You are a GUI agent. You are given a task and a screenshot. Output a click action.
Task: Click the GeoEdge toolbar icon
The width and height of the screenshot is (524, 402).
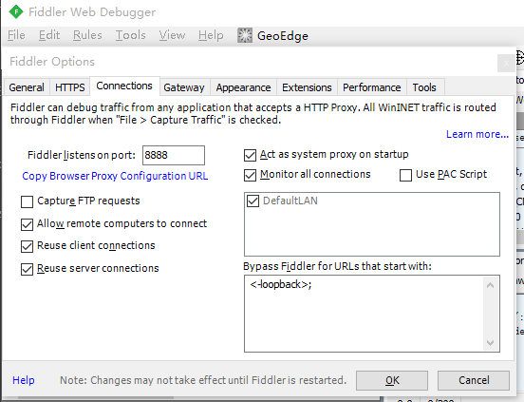[245, 35]
